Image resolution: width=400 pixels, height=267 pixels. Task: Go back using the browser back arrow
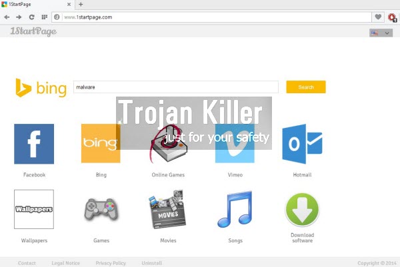click(7, 17)
